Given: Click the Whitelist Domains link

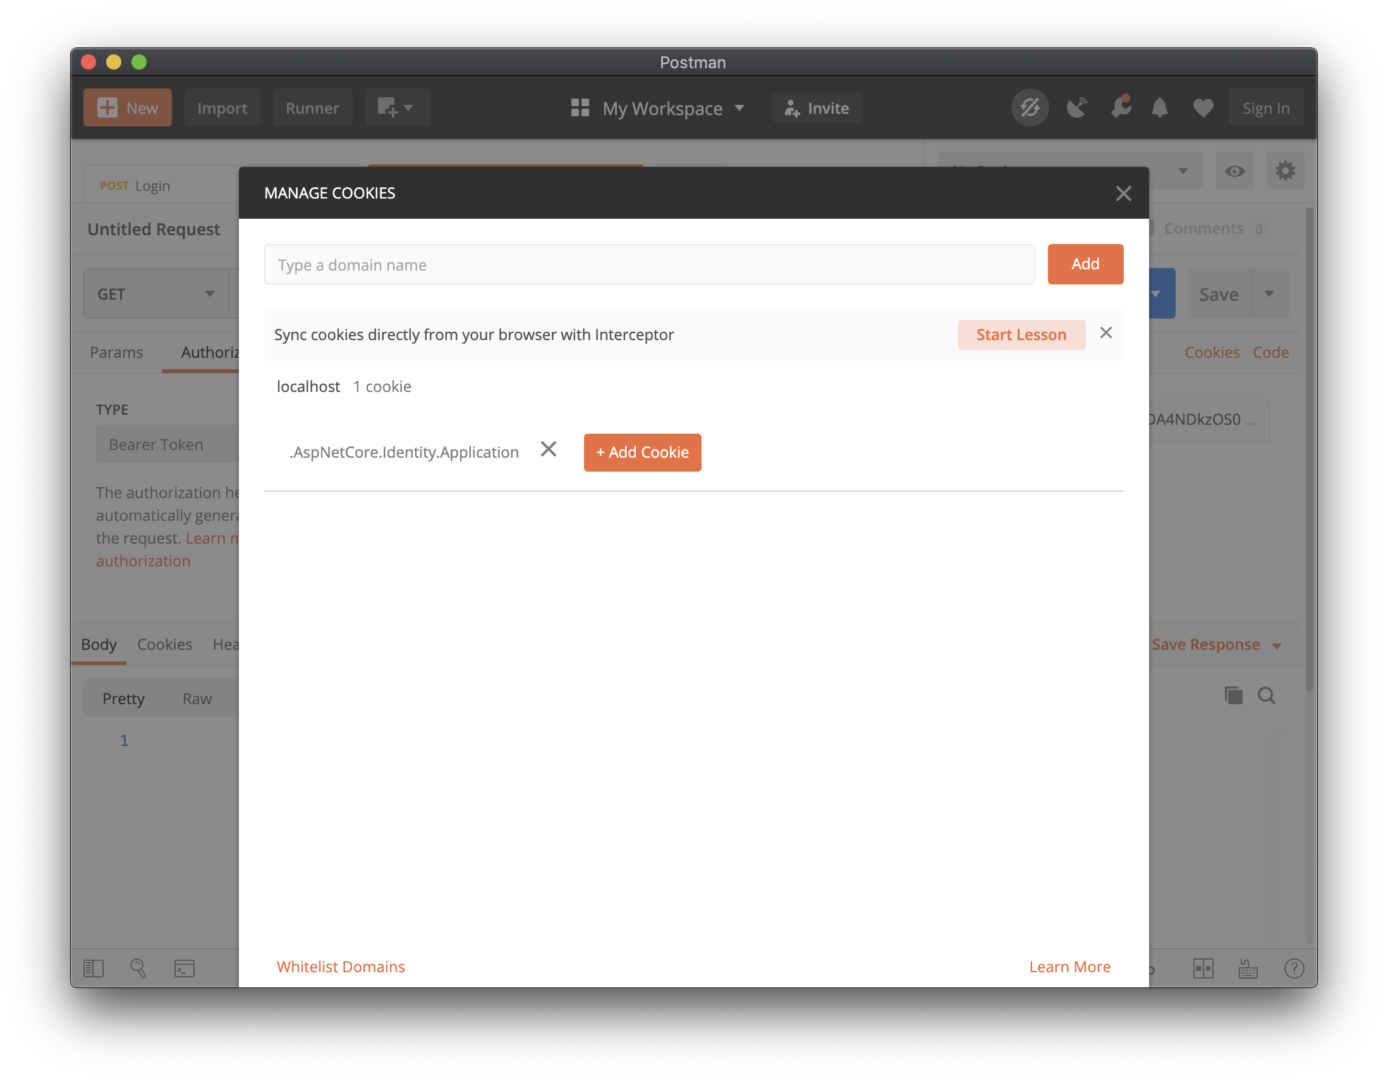Looking at the screenshot, I should [341, 966].
